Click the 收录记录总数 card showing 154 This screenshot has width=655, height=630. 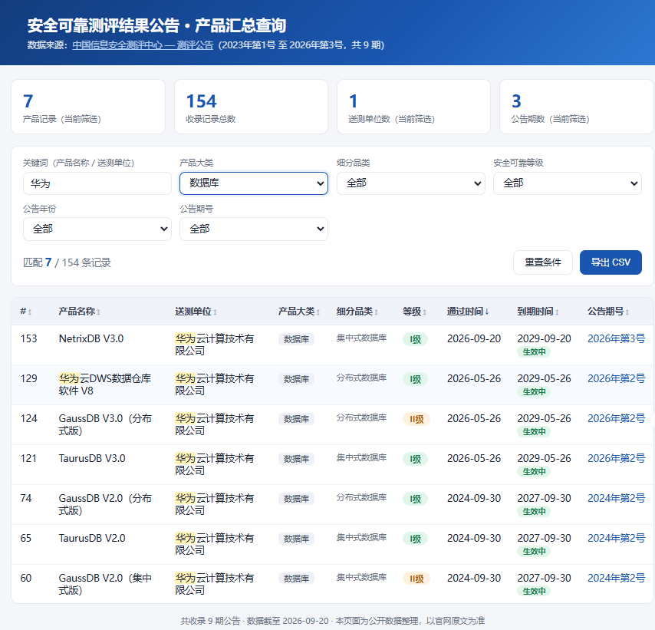pos(251,107)
